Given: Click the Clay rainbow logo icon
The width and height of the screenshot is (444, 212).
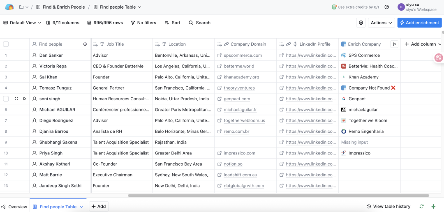Looking at the screenshot, I should pyautogui.click(x=9, y=7).
